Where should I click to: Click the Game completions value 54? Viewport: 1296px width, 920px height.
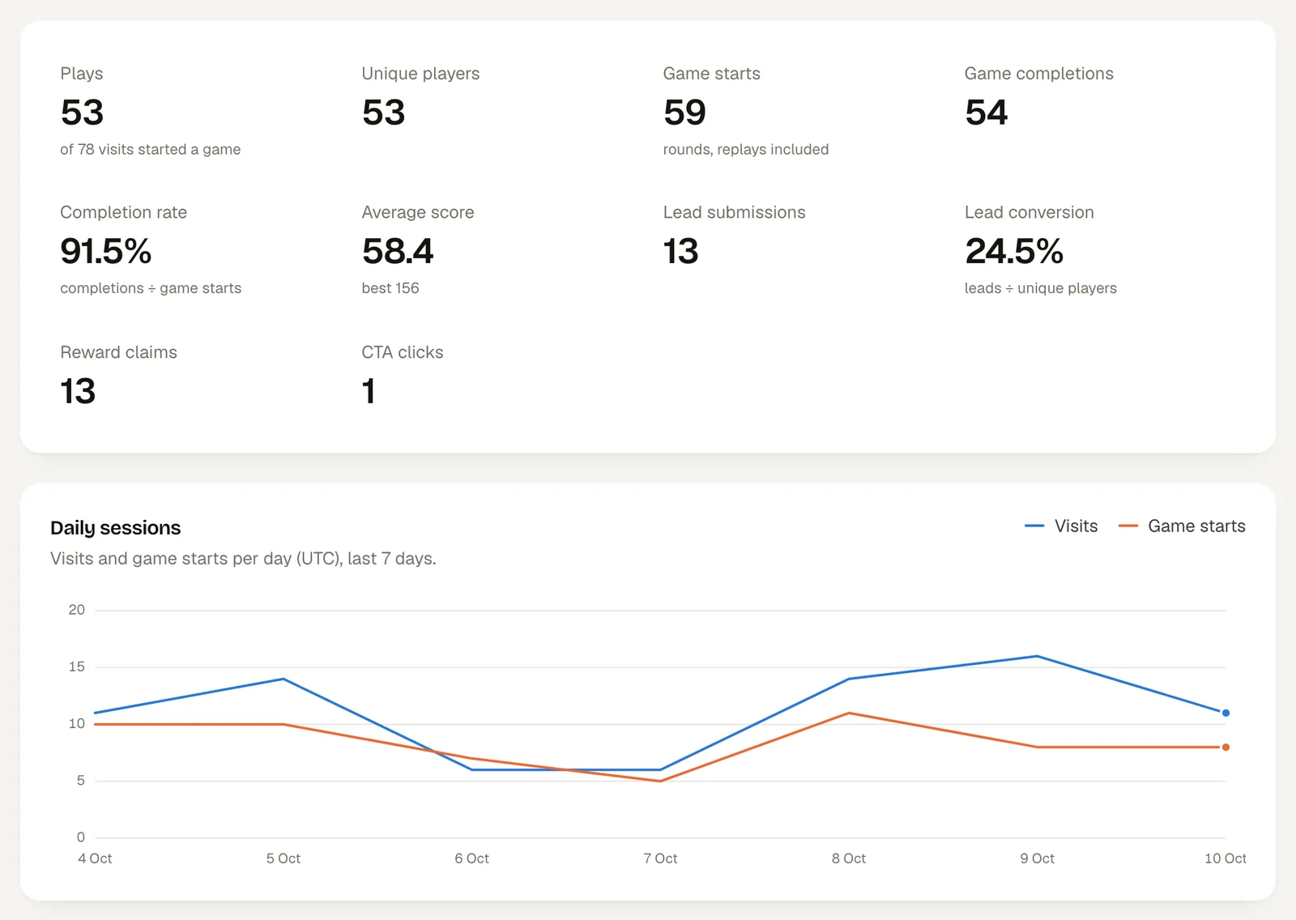pyautogui.click(x=986, y=112)
